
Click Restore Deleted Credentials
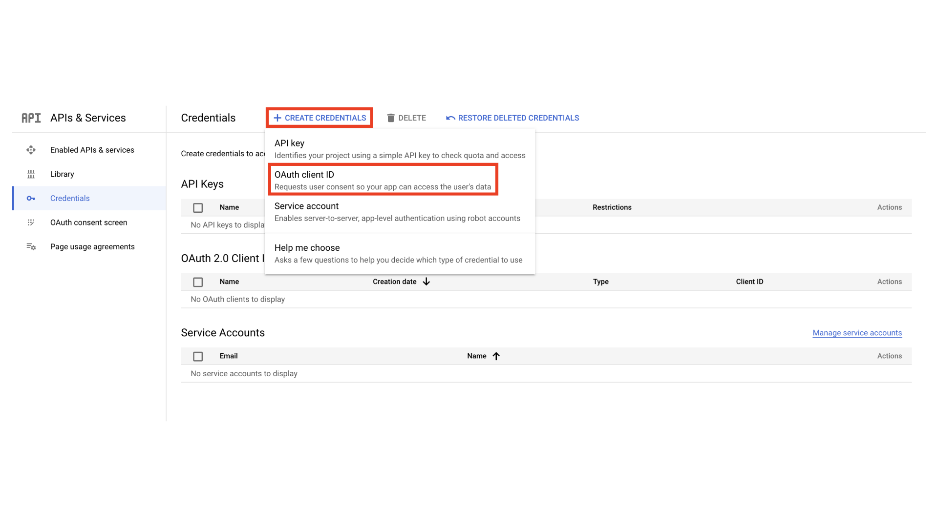pos(512,118)
